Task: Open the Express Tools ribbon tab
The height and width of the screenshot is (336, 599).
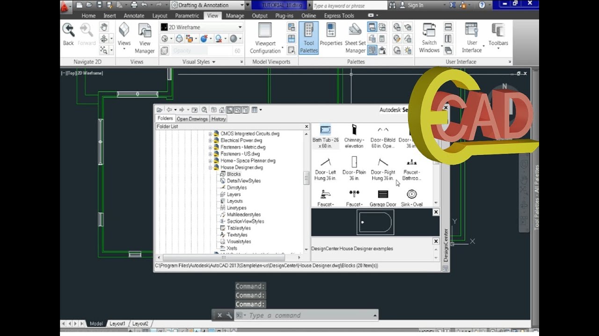Action: click(339, 15)
